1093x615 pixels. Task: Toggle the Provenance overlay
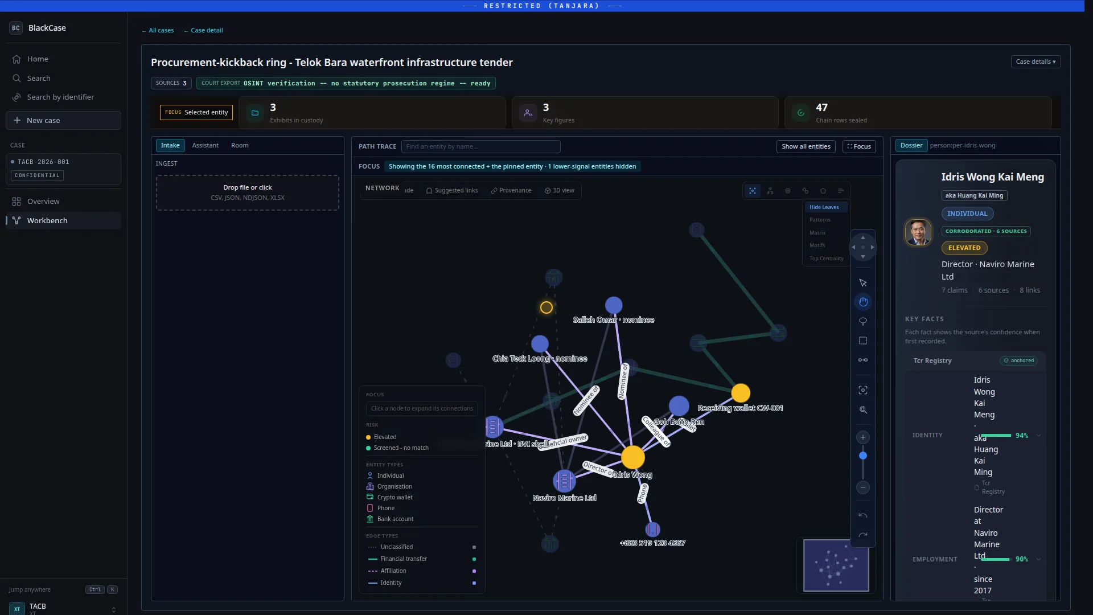(511, 191)
